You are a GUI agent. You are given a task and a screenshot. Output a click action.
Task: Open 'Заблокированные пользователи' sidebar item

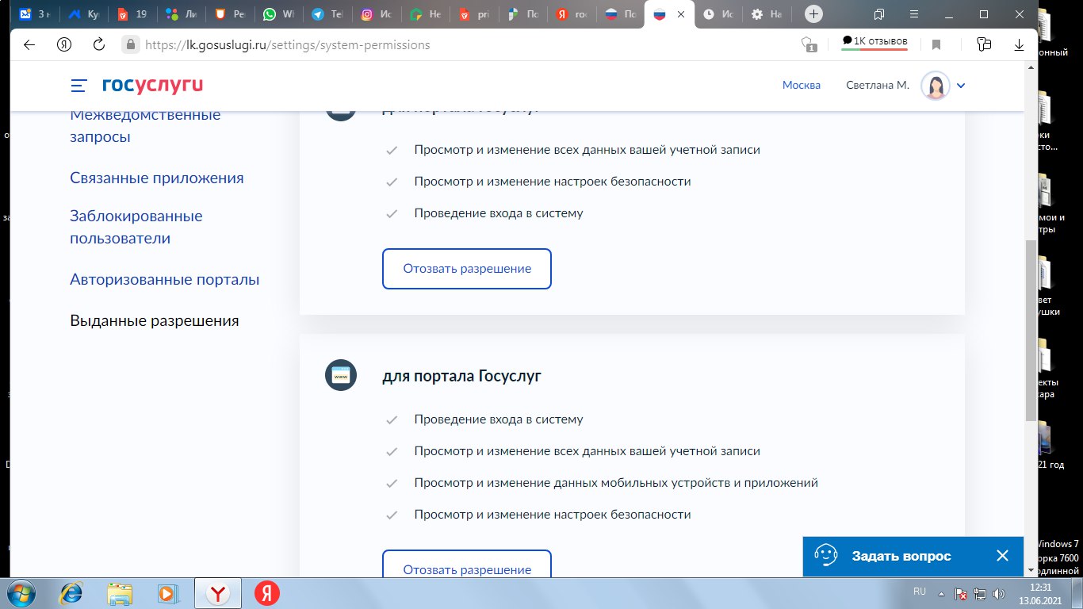pyautogui.click(x=136, y=227)
